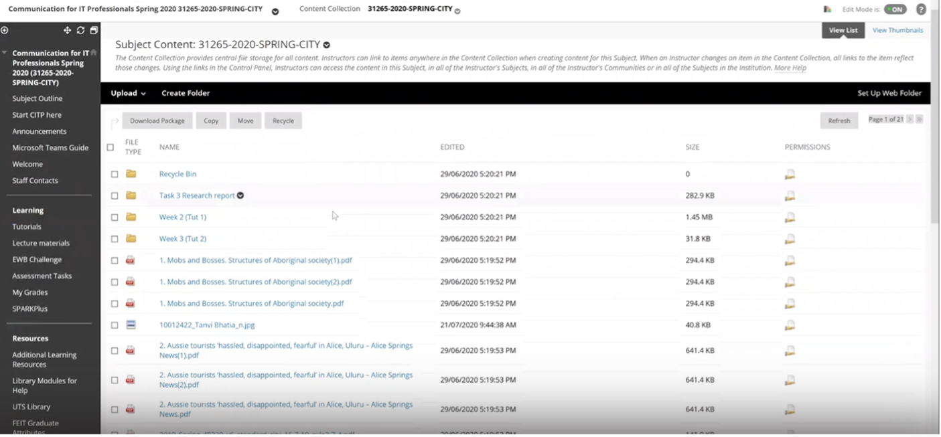Click the Task 3 Research report folder icon
Image resolution: width=941 pixels, height=437 pixels.
coord(131,195)
